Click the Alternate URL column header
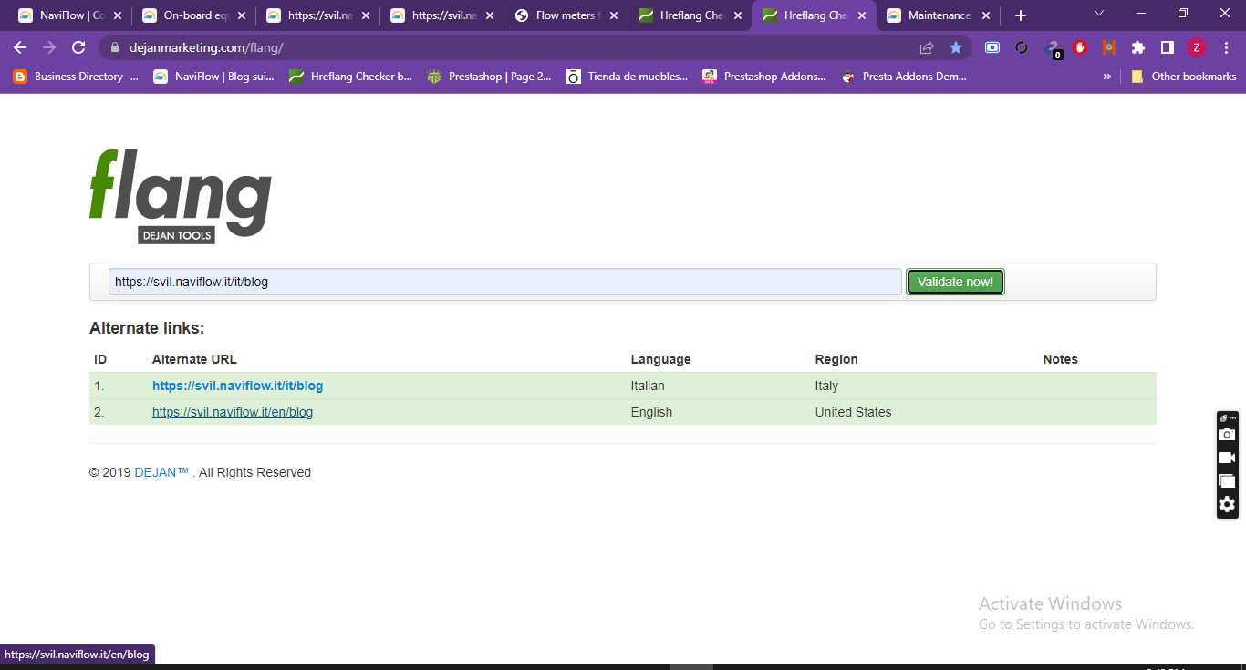This screenshot has width=1246, height=670. click(194, 359)
